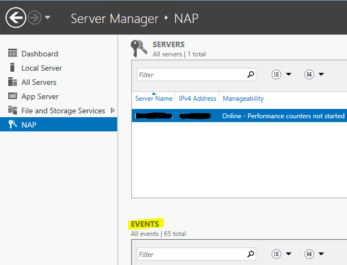Click the back navigation arrow button
The image size is (347, 265).
coord(15,18)
